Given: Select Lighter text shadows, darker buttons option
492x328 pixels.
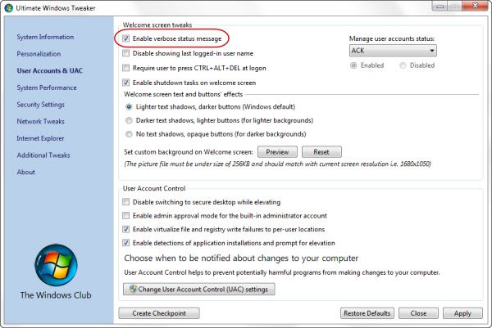Looking at the screenshot, I should coord(129,106).
